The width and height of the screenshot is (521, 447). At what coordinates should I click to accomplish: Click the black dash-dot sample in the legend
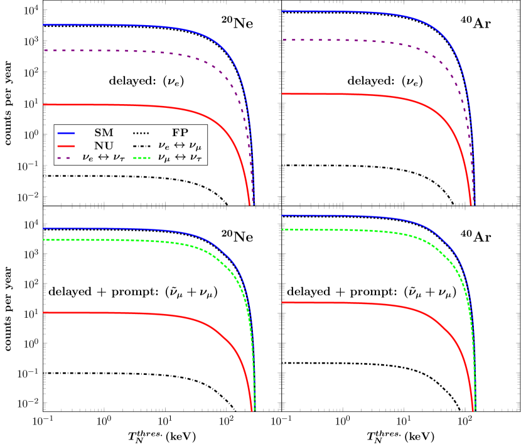click(x=142, y=145)
